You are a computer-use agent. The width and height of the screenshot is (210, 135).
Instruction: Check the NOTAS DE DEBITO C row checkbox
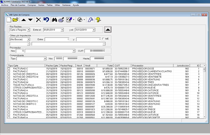tap(9, 104)
